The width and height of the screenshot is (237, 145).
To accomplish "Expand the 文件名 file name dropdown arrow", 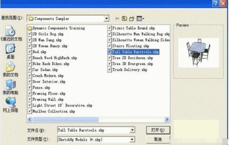I will (x=132, y=130).
